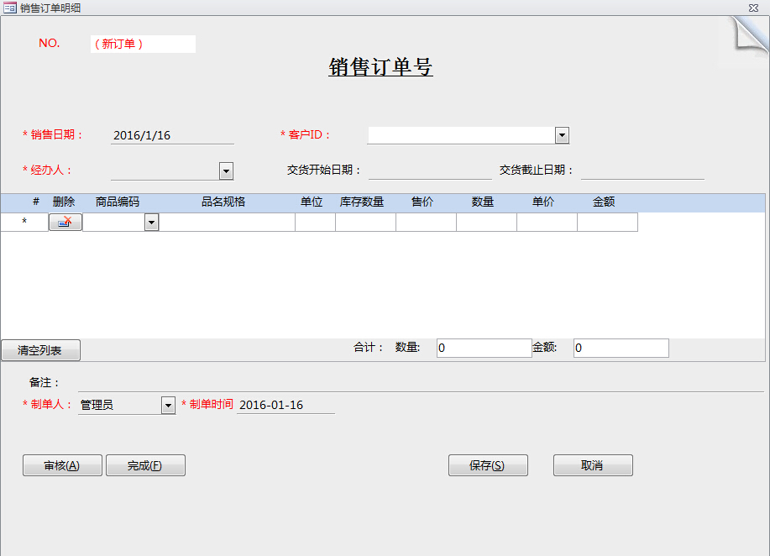The width and height of the screenshot is (770, 556).
Task: Click the 单位 column header
Action: (312, 202)
